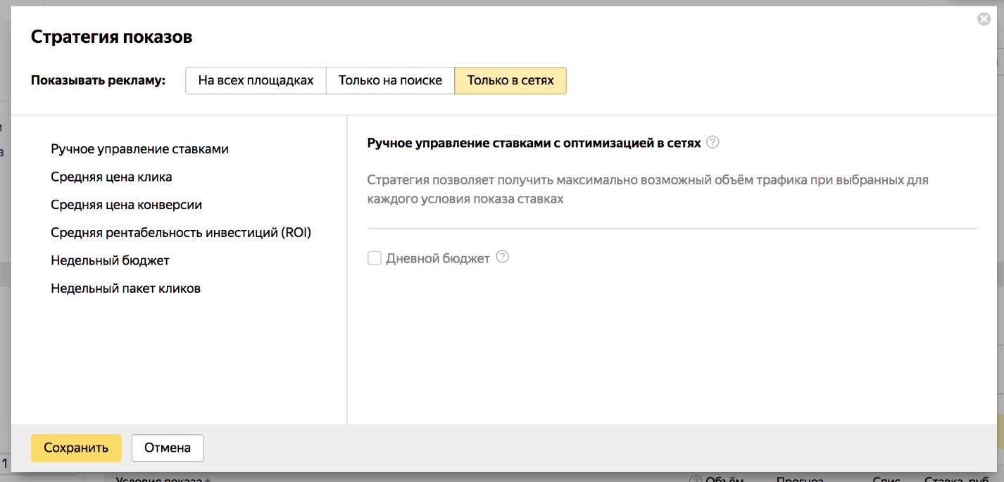Select the Недельный бюджет strategy

click(110, 260)
